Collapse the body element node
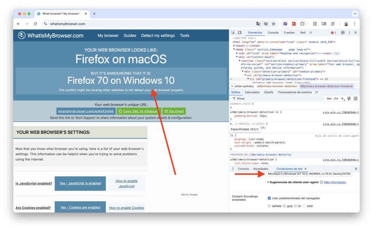The height and width of the screenshot is (230, 373). pos(234,49)
